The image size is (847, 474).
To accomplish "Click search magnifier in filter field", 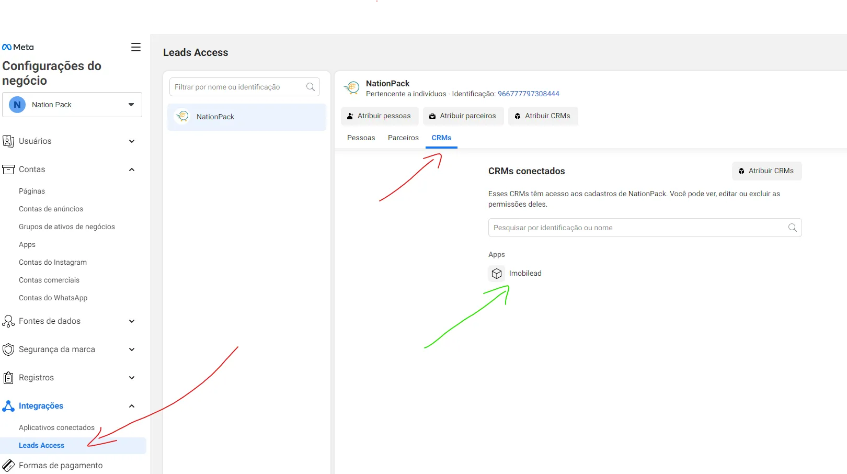I will click(x=311, y=87).
